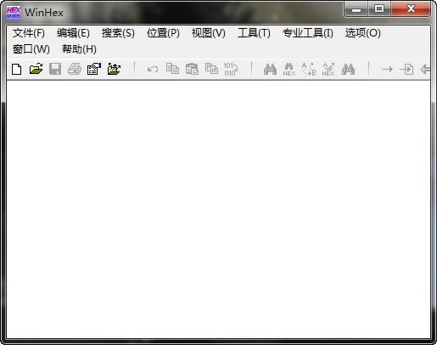The width and height of the screenshot is (437, 345).
Task: Open the 位置(P) menu
Action: [163, 33]
